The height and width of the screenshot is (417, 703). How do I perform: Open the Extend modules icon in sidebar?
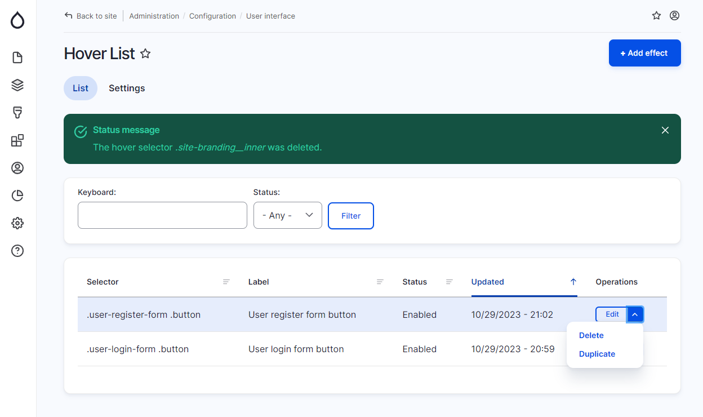17,140
